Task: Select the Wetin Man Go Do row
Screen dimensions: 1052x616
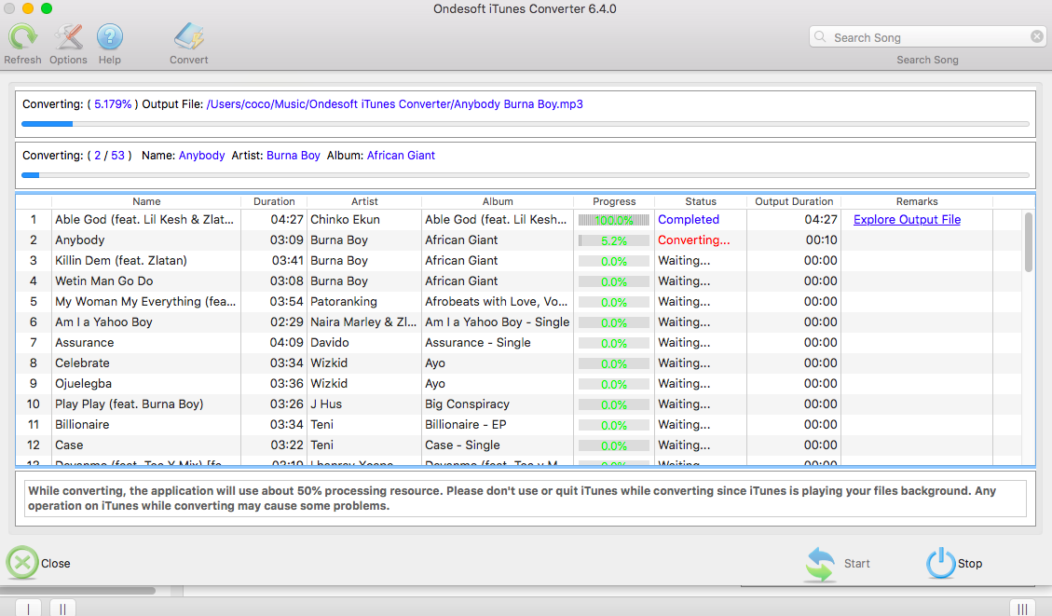Action: click(520, 281)
